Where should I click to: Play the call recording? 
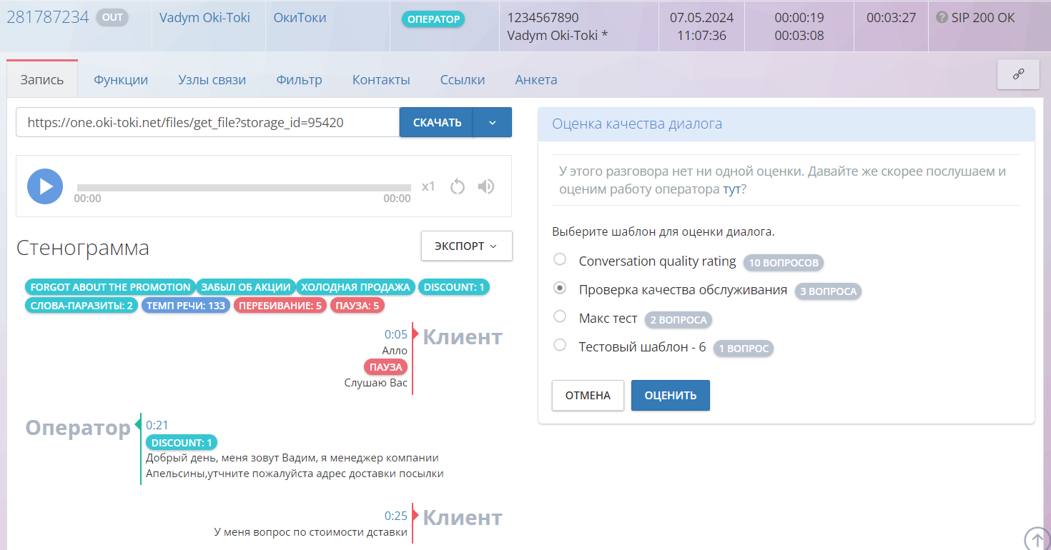45,186
